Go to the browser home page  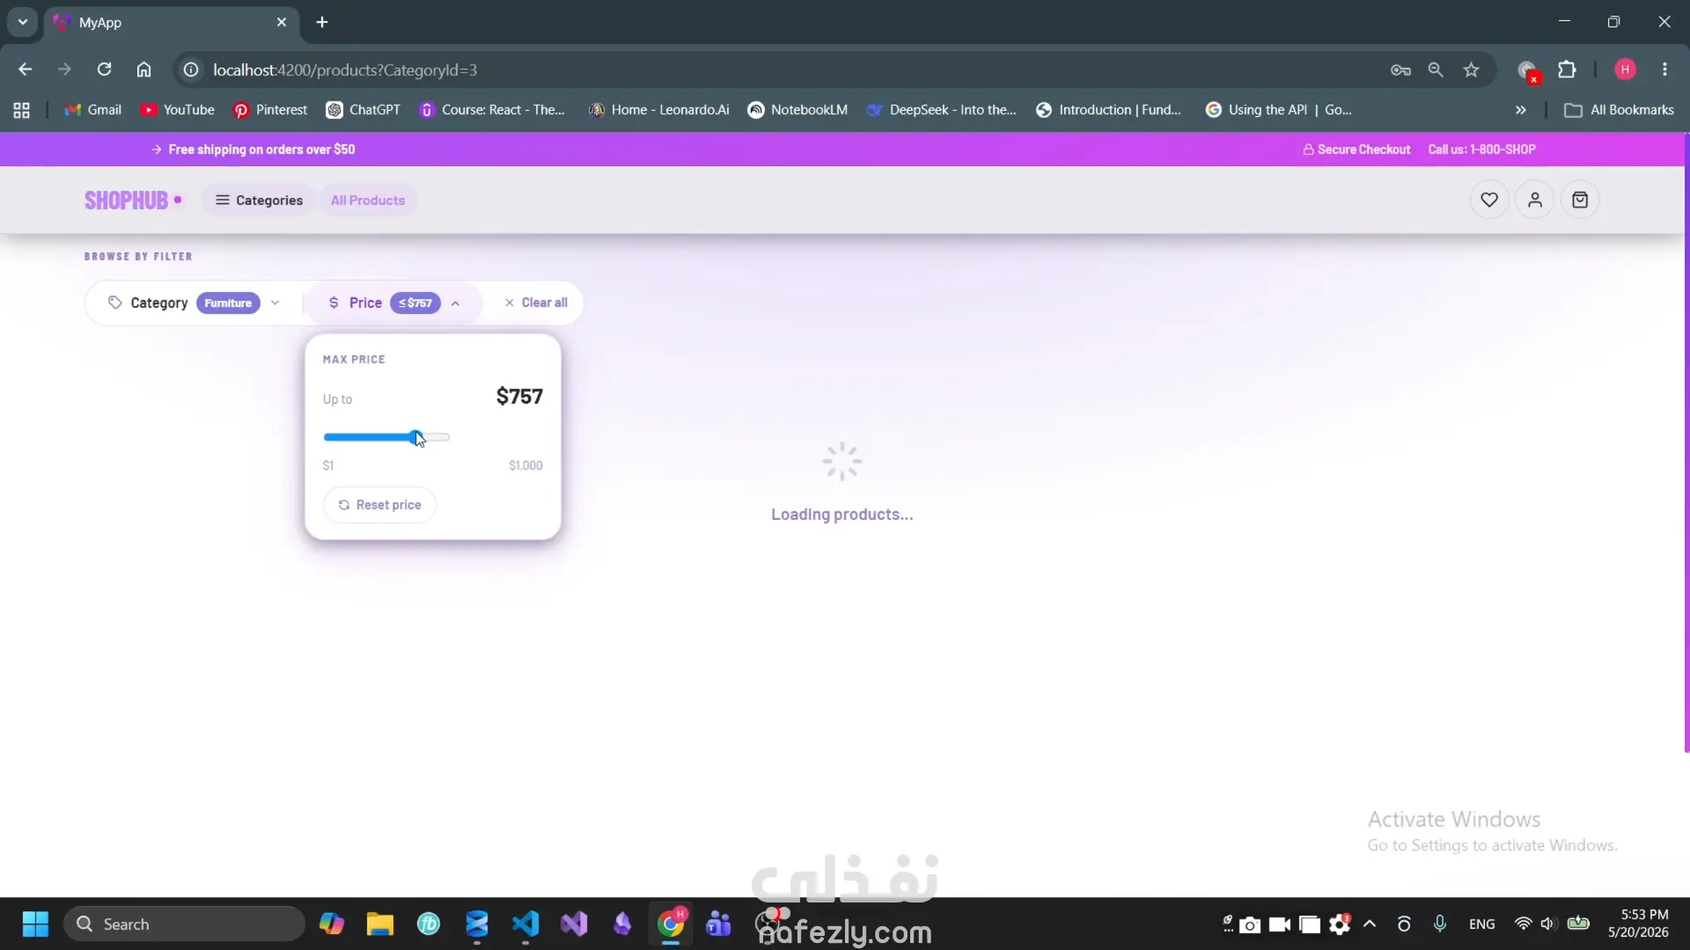(143, 69)
